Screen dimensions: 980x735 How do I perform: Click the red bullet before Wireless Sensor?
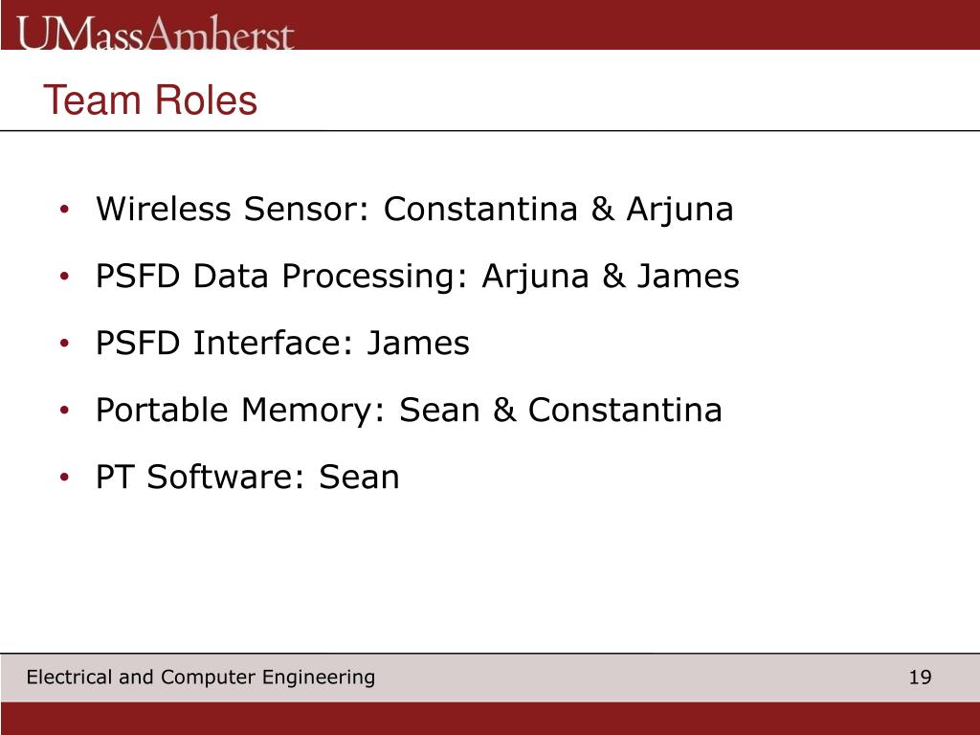pos(64,210)
